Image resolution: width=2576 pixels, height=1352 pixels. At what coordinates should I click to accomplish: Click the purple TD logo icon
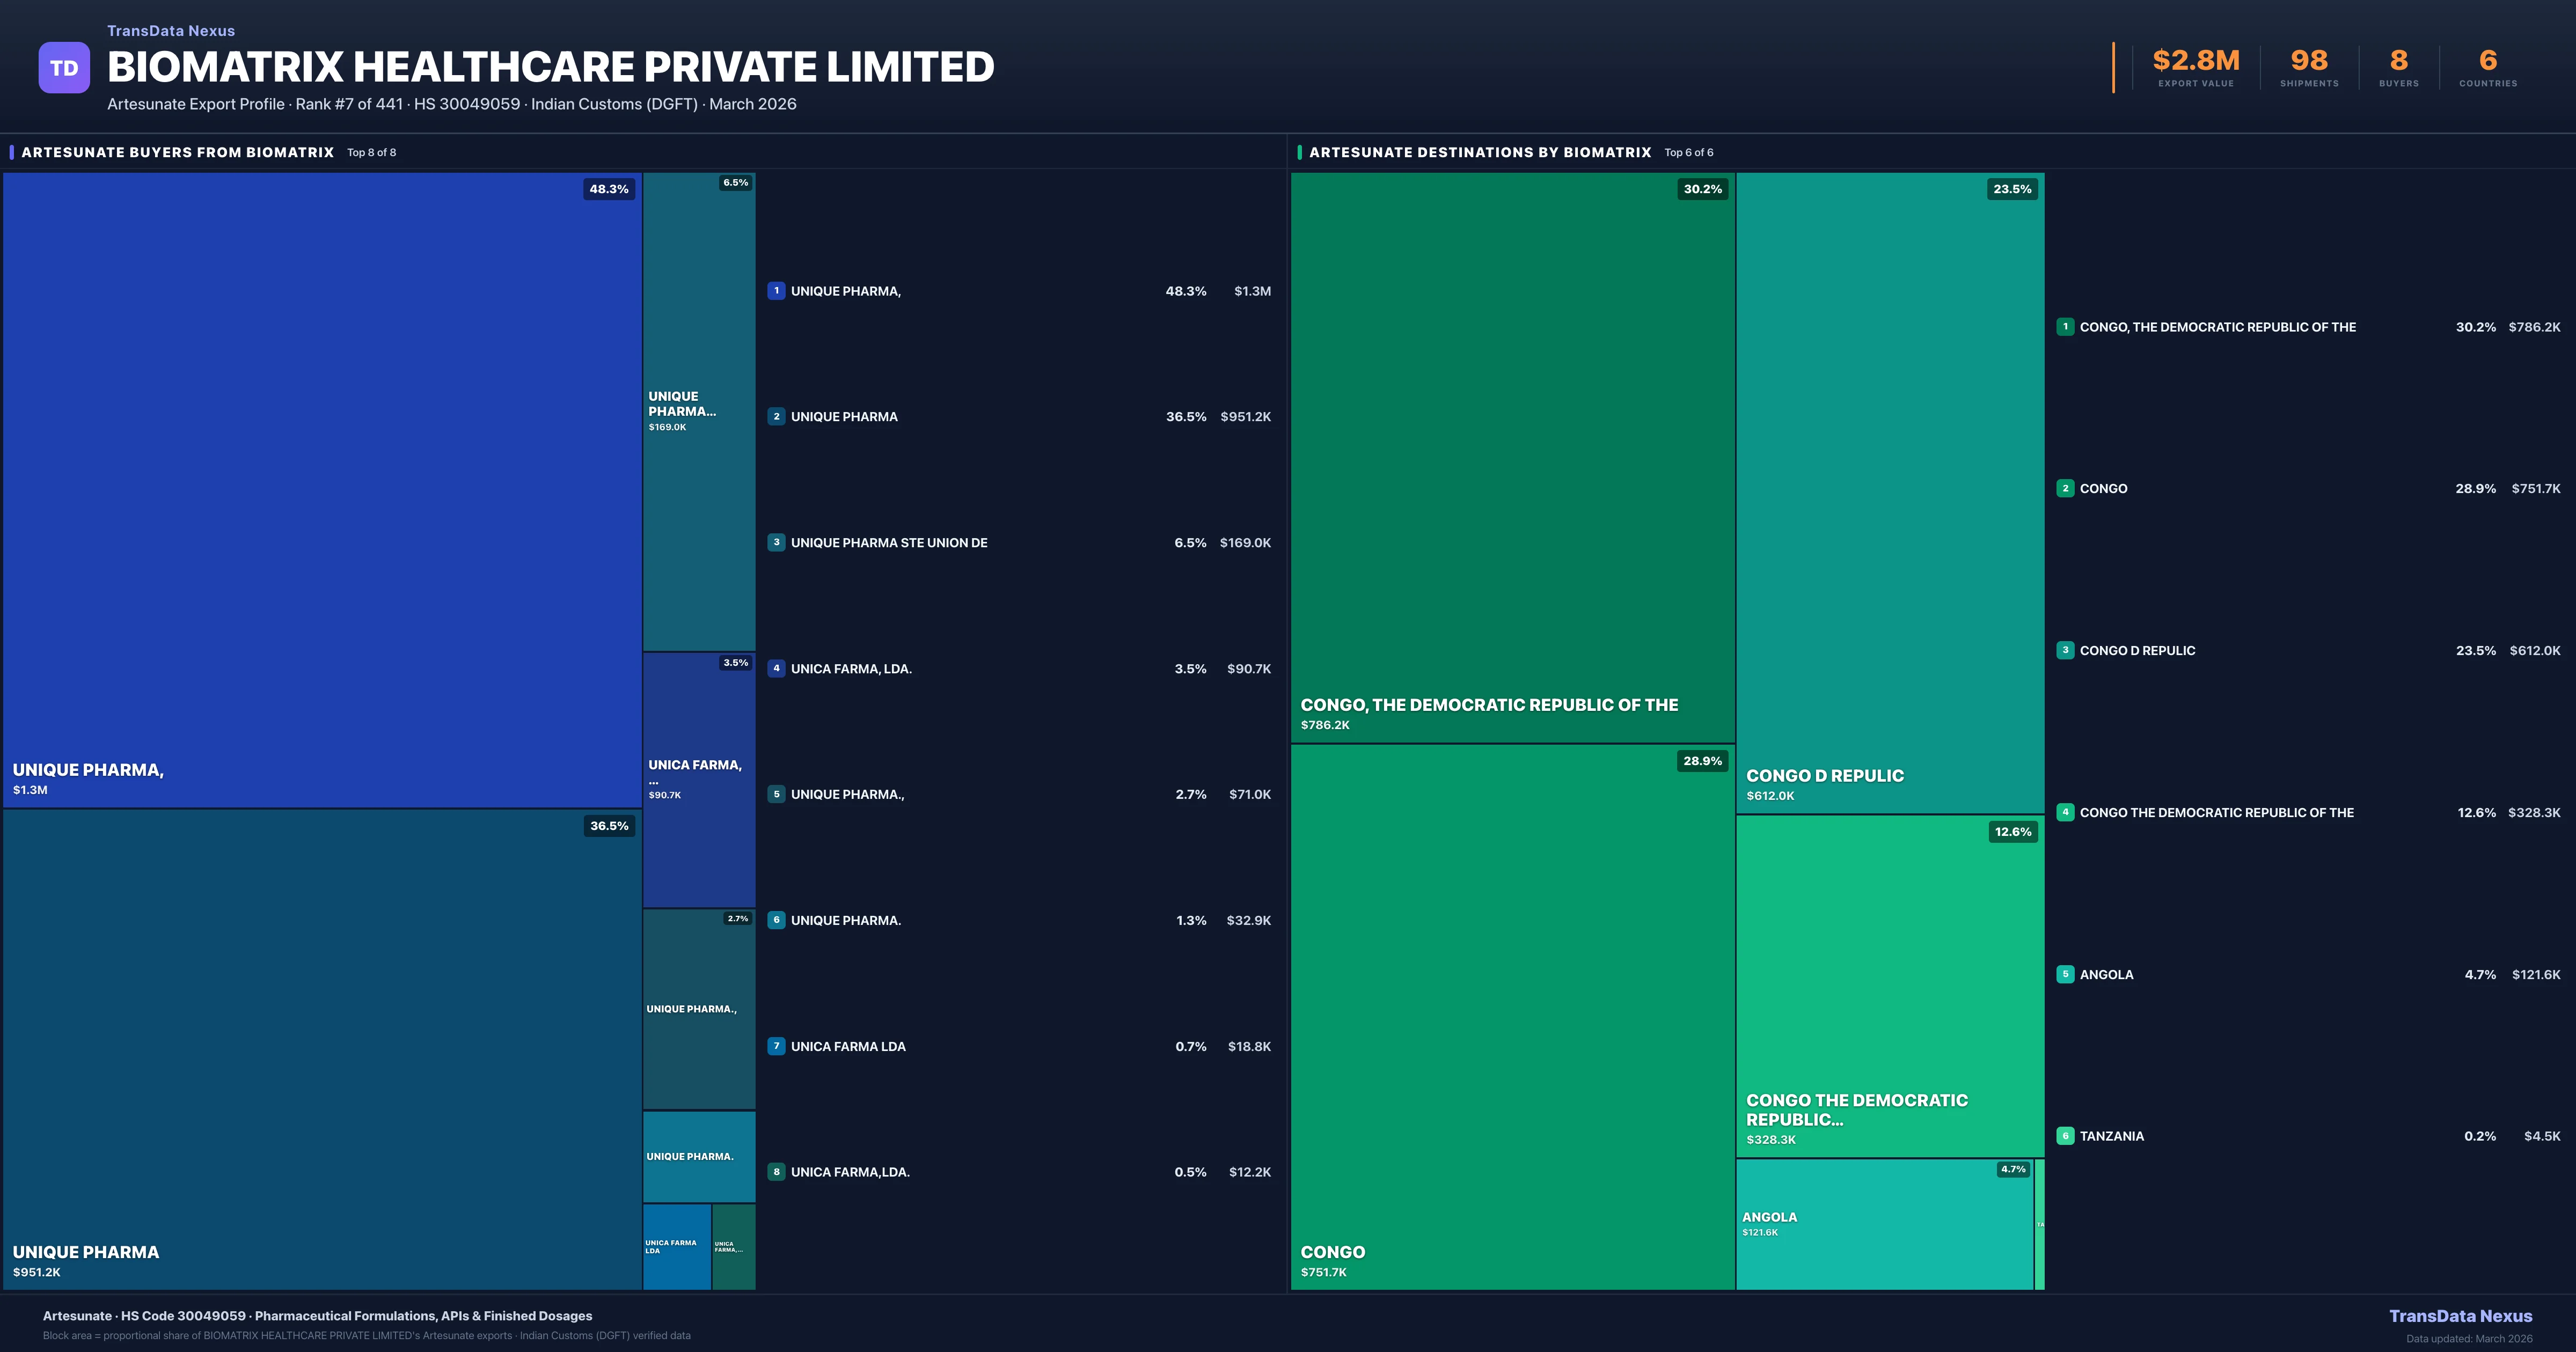click(64, 68)
